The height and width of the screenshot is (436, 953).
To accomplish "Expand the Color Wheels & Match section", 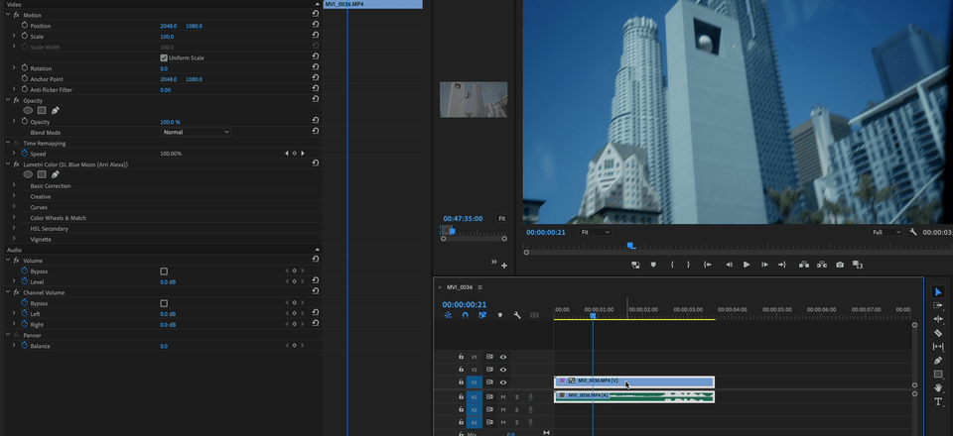I will tap(14, 218).
